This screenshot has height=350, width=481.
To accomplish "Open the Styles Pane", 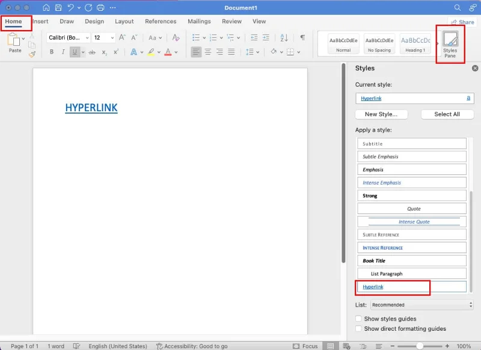I will click(450, 45).
